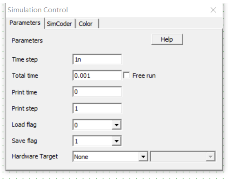
Task: Click the Simulation Control title bar text
Action: coord(38,10)
